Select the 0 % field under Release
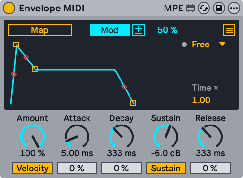Image resolution: width=243 pixels, height=178 pixels. coord(210,168)
